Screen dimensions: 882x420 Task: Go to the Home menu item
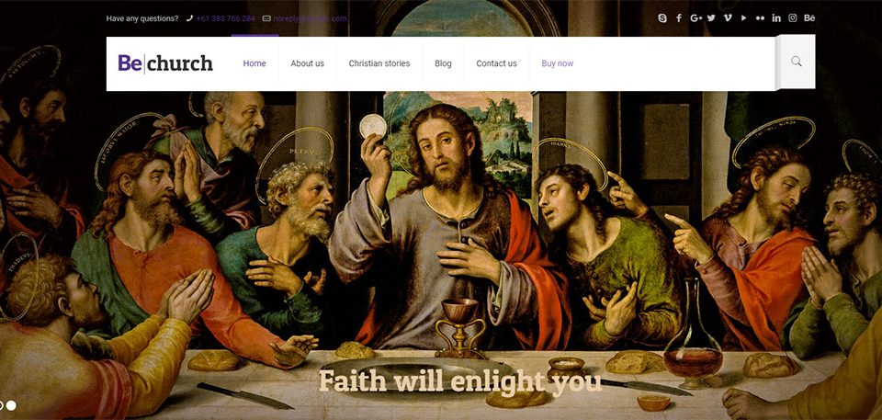pos(254,63)
